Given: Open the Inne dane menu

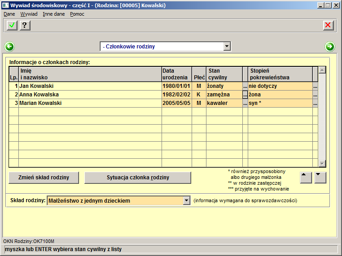Looking at the screenshot, I should (x=54, y=14).
